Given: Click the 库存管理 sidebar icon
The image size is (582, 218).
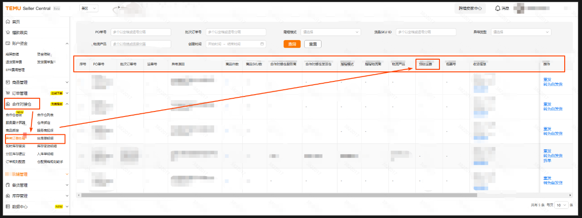Looking at the screenshot, I should [8, 196].
